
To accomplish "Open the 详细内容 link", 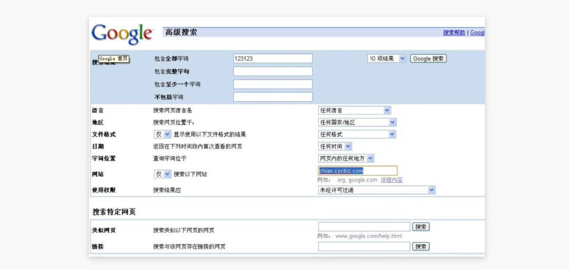I will pyautogui.click(x=391, y=180).
